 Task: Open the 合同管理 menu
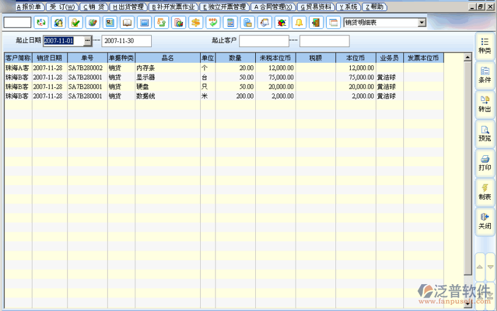[274, 7]
